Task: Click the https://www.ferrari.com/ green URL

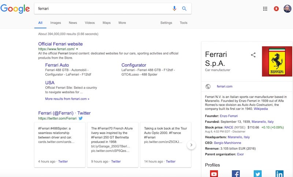Action: point(56,49)
